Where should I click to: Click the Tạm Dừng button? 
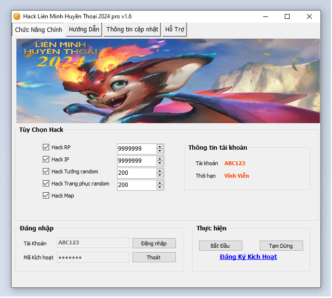point(281,246)
